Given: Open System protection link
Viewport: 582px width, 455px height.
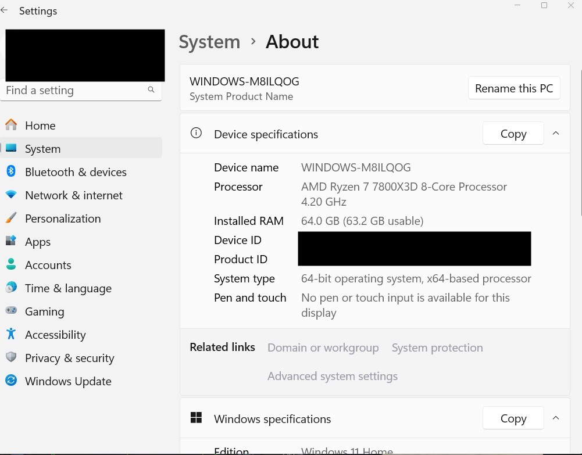Looking at the screenshot, I should point(437,347).
